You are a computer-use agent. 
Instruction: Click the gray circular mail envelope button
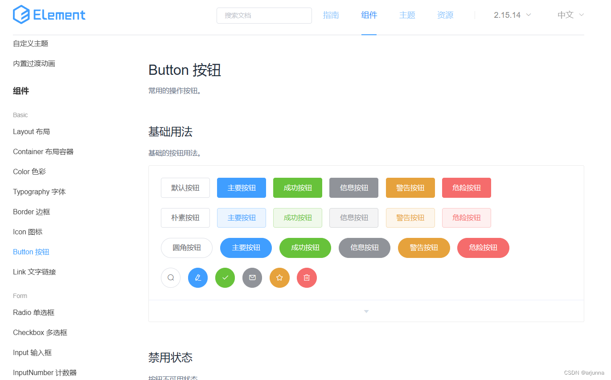[x=252, y=278]
